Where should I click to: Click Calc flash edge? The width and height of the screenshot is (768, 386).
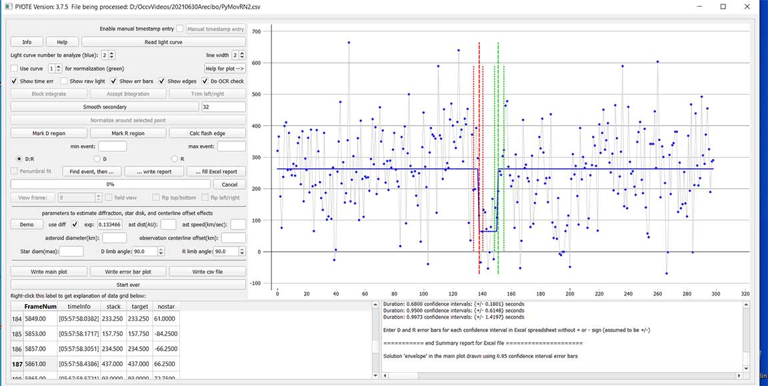(x=208, y=133)
